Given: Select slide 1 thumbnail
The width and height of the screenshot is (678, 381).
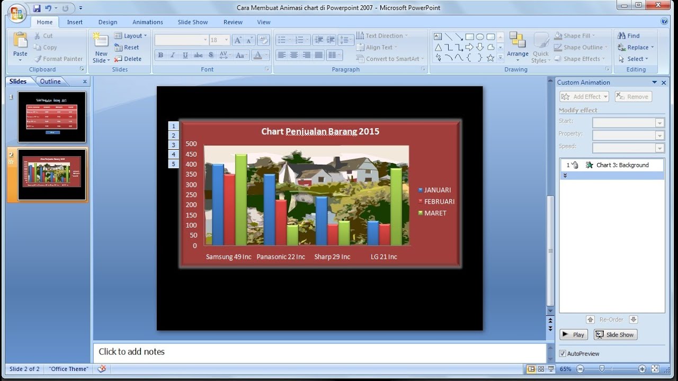Looking at the screenshot, I should click(52, 116).
